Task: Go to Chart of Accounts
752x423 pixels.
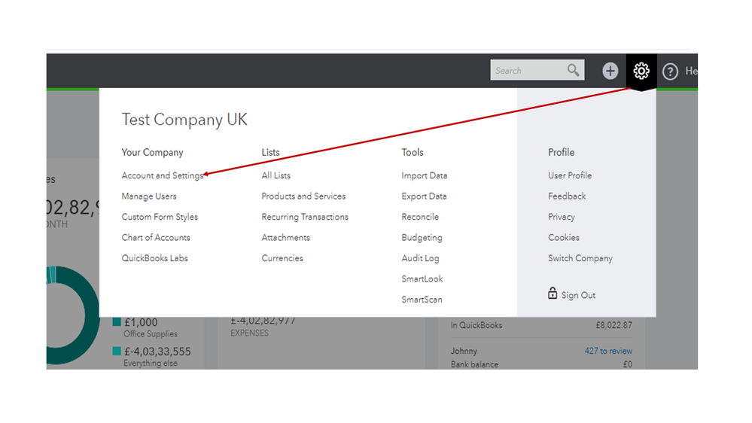Action: click(156, 238)
